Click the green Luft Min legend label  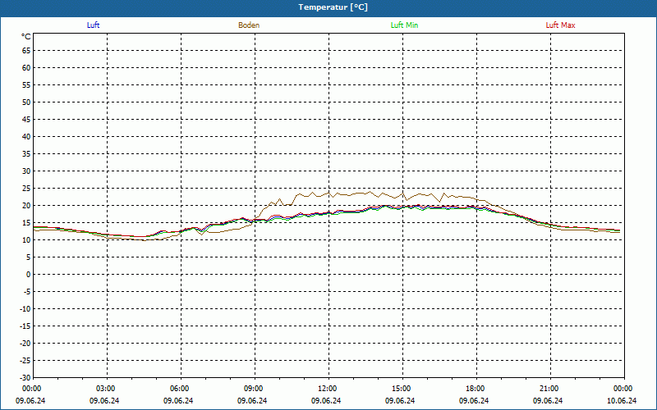[x=404, y=25]
